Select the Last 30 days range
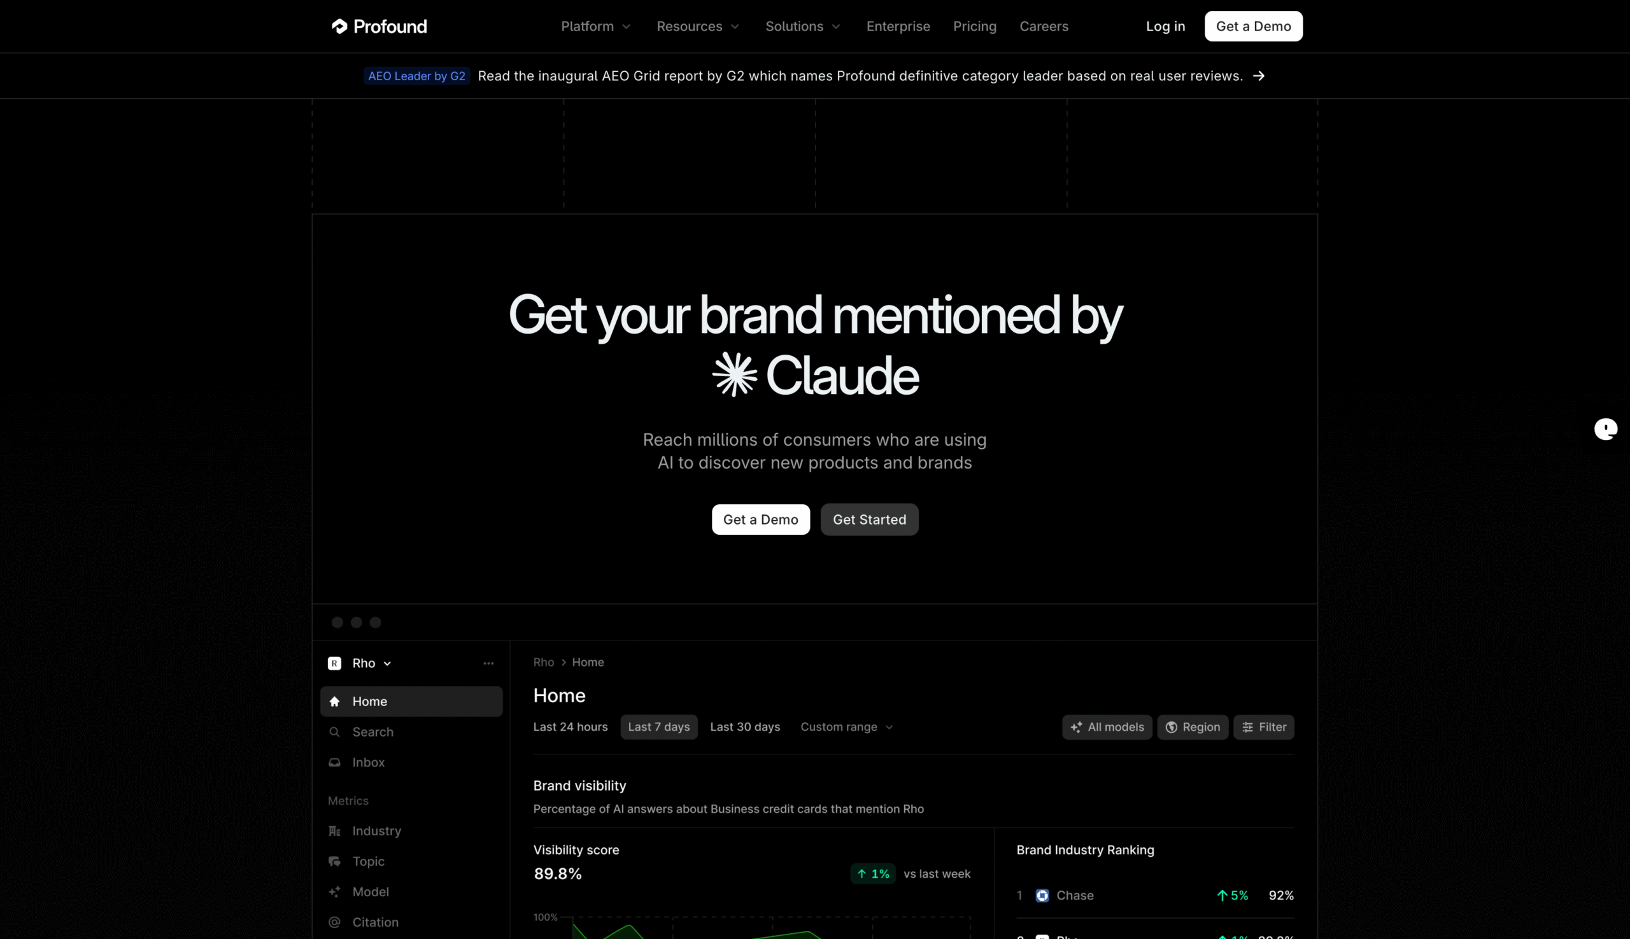 [x=745, y=727]
